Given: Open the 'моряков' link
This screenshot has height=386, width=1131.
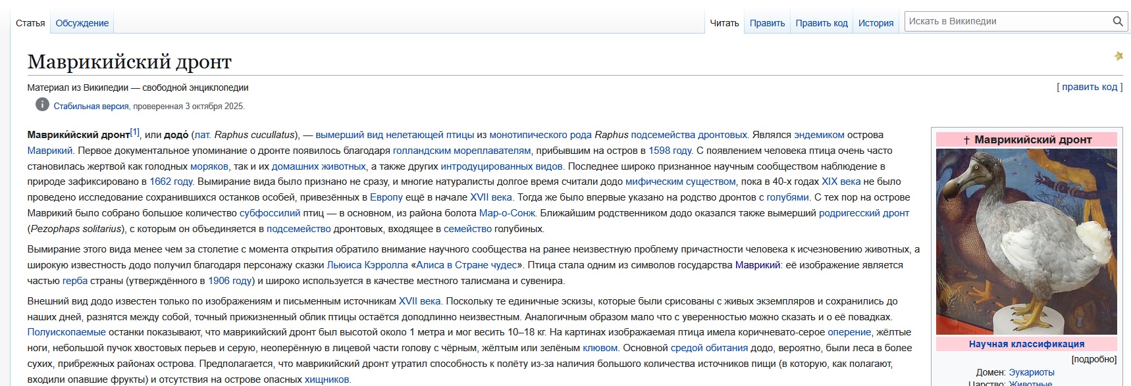Looking at the screenshot, I should point(209,166).
